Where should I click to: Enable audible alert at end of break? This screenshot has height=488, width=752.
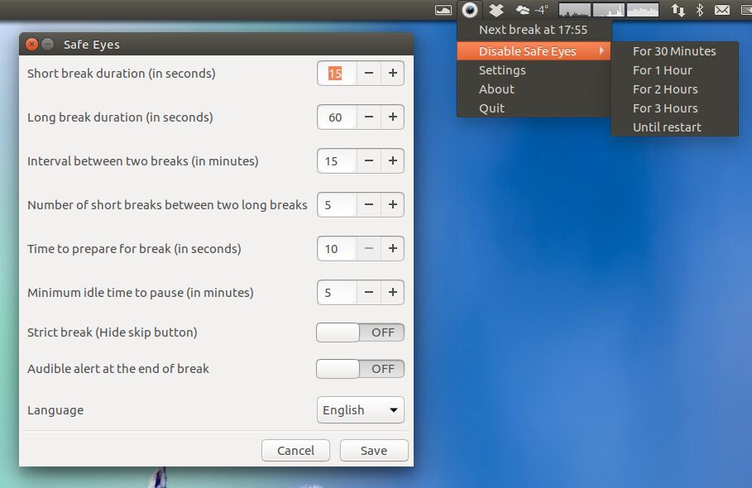360,369
